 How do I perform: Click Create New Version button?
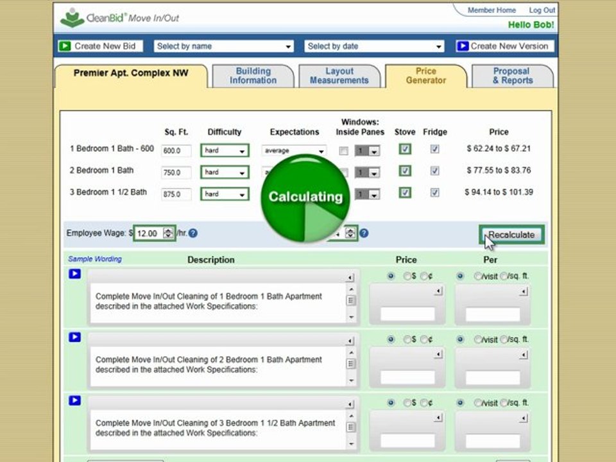click(x=505, y=46)
